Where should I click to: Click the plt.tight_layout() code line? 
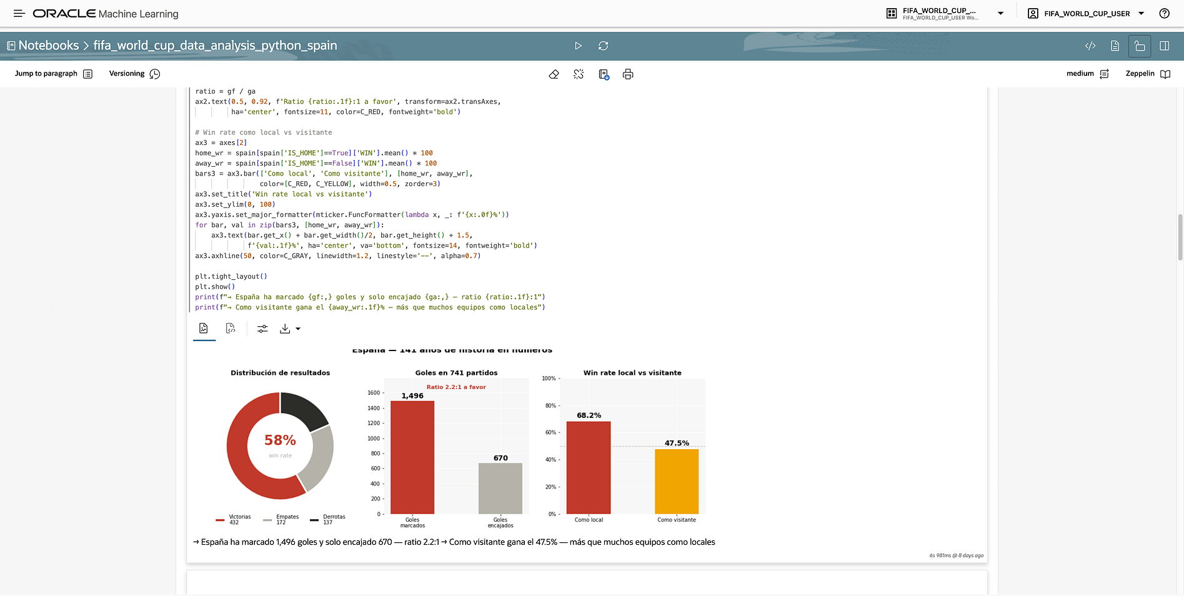(x=231, y=276)
